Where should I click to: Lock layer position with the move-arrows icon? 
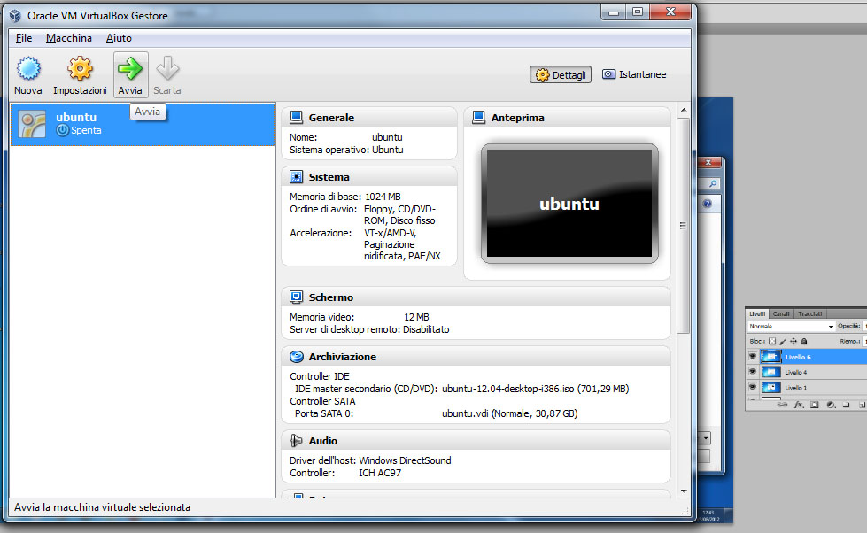[x=793, y=341]
